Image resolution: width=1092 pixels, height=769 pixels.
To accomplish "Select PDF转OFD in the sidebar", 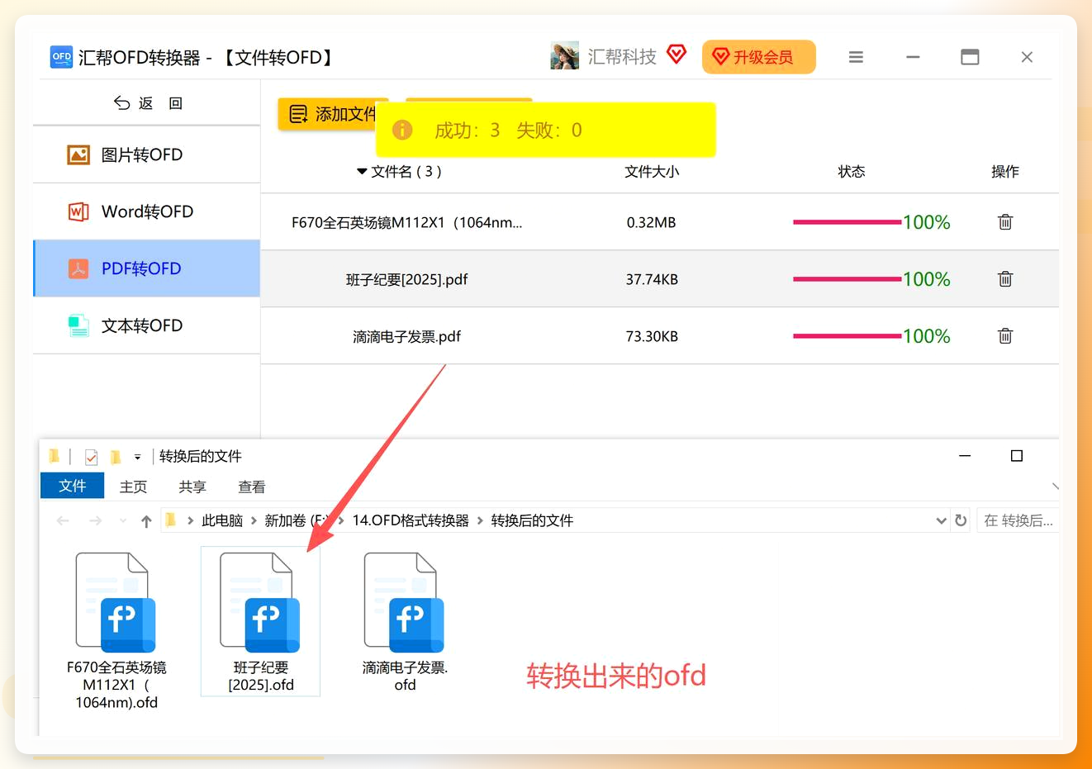I will pos(146,268).
